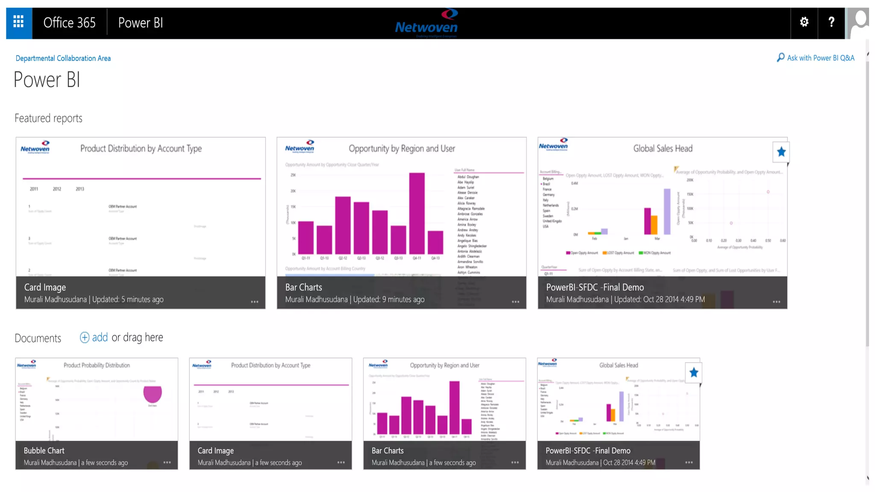Toggle star on Documents PowerBI-SFDC tile
Screen dimensions: 875x492
tap(693, 373)
